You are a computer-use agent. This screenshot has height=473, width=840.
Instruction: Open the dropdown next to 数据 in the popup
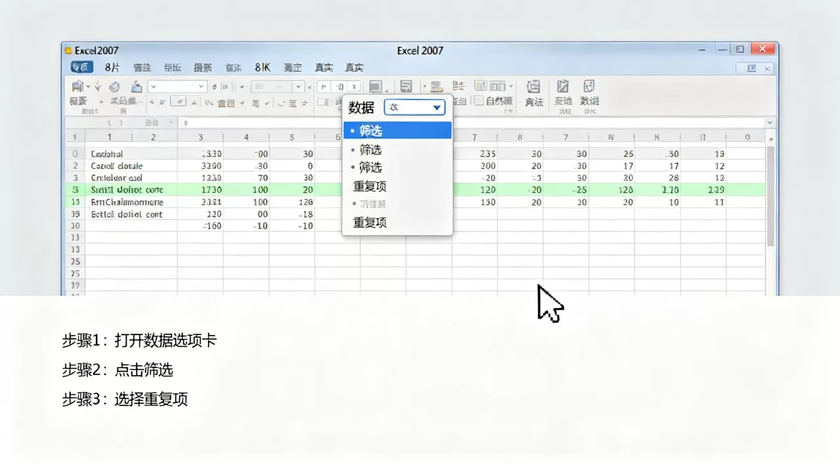pyautogui.click(x=415, y=107)
